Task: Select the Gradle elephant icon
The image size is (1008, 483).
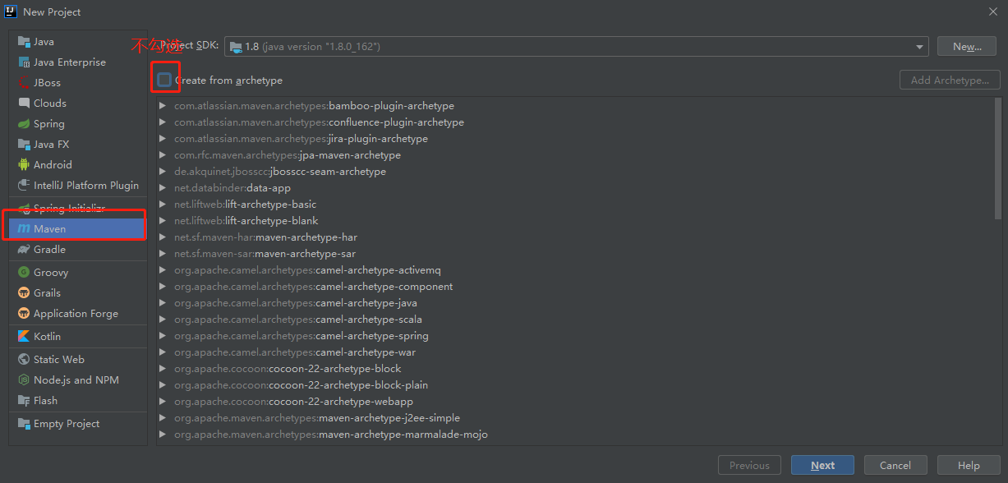Action: click(24, 250)
